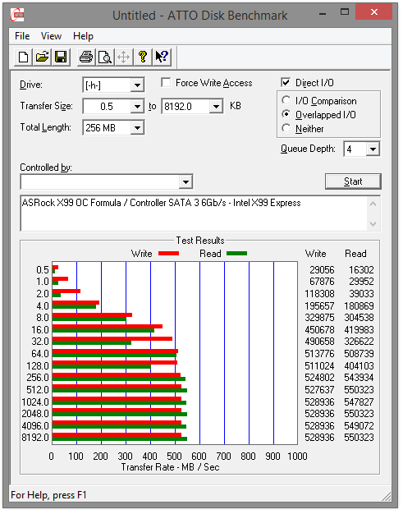Click the read value 180869
Viewport: 403px width, 514px height.
coord(359,306)
